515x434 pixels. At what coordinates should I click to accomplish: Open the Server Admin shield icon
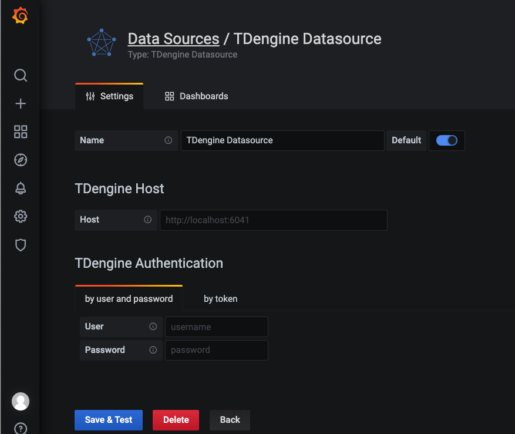click(21, 245)
